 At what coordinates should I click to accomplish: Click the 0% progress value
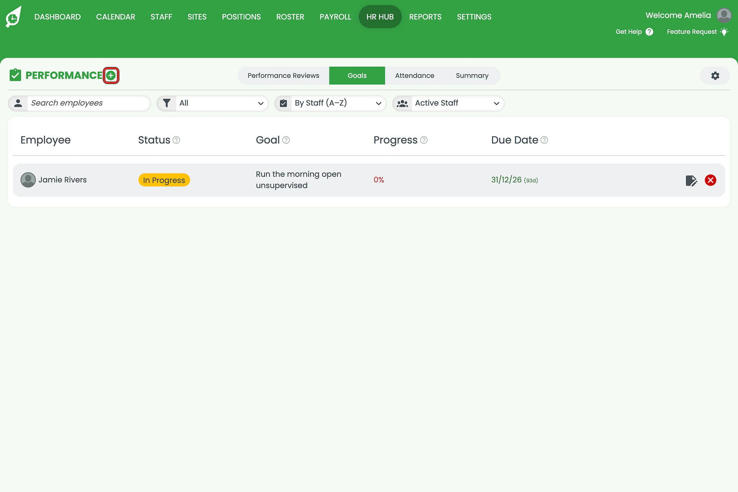click(379, 180)
